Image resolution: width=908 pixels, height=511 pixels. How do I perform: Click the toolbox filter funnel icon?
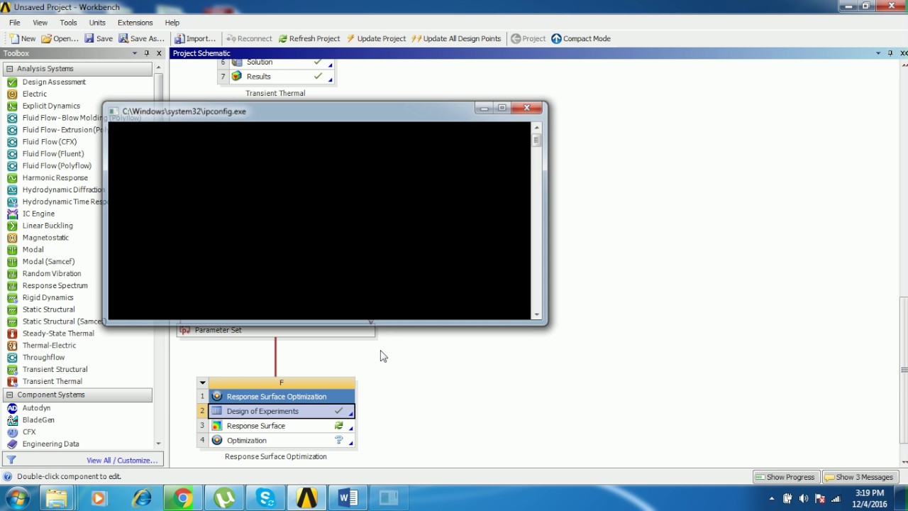(x=11, y=460)
